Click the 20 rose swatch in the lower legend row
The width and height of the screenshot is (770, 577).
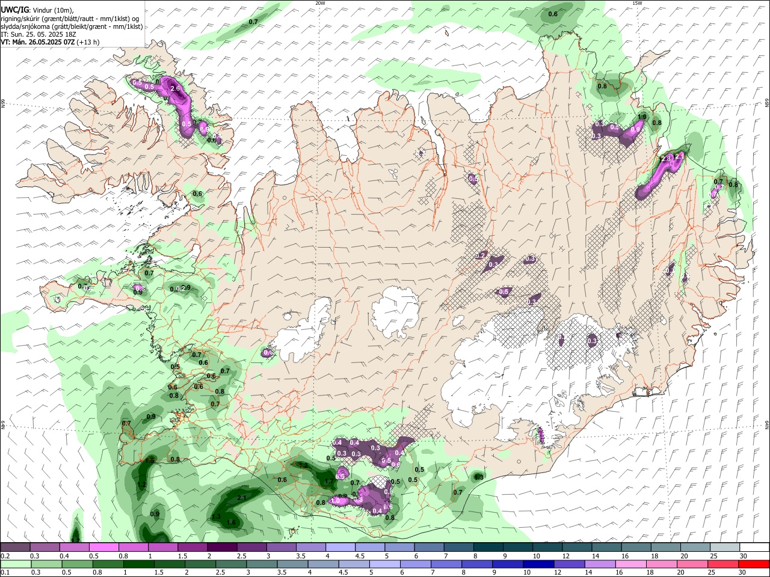pos(692,564)
